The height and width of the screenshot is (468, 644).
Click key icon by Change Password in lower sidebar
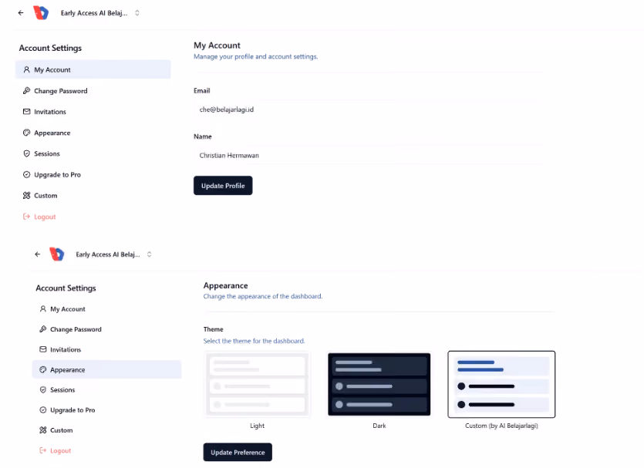pos(42,328)
